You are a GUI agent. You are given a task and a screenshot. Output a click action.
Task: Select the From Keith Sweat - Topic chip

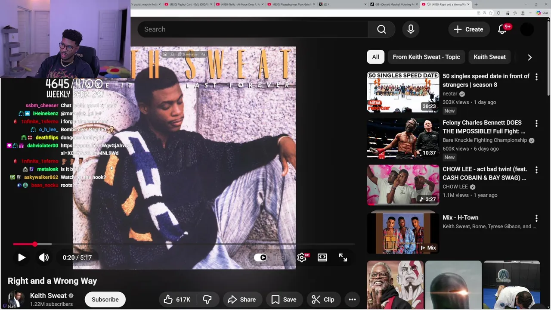pos(426,57)
